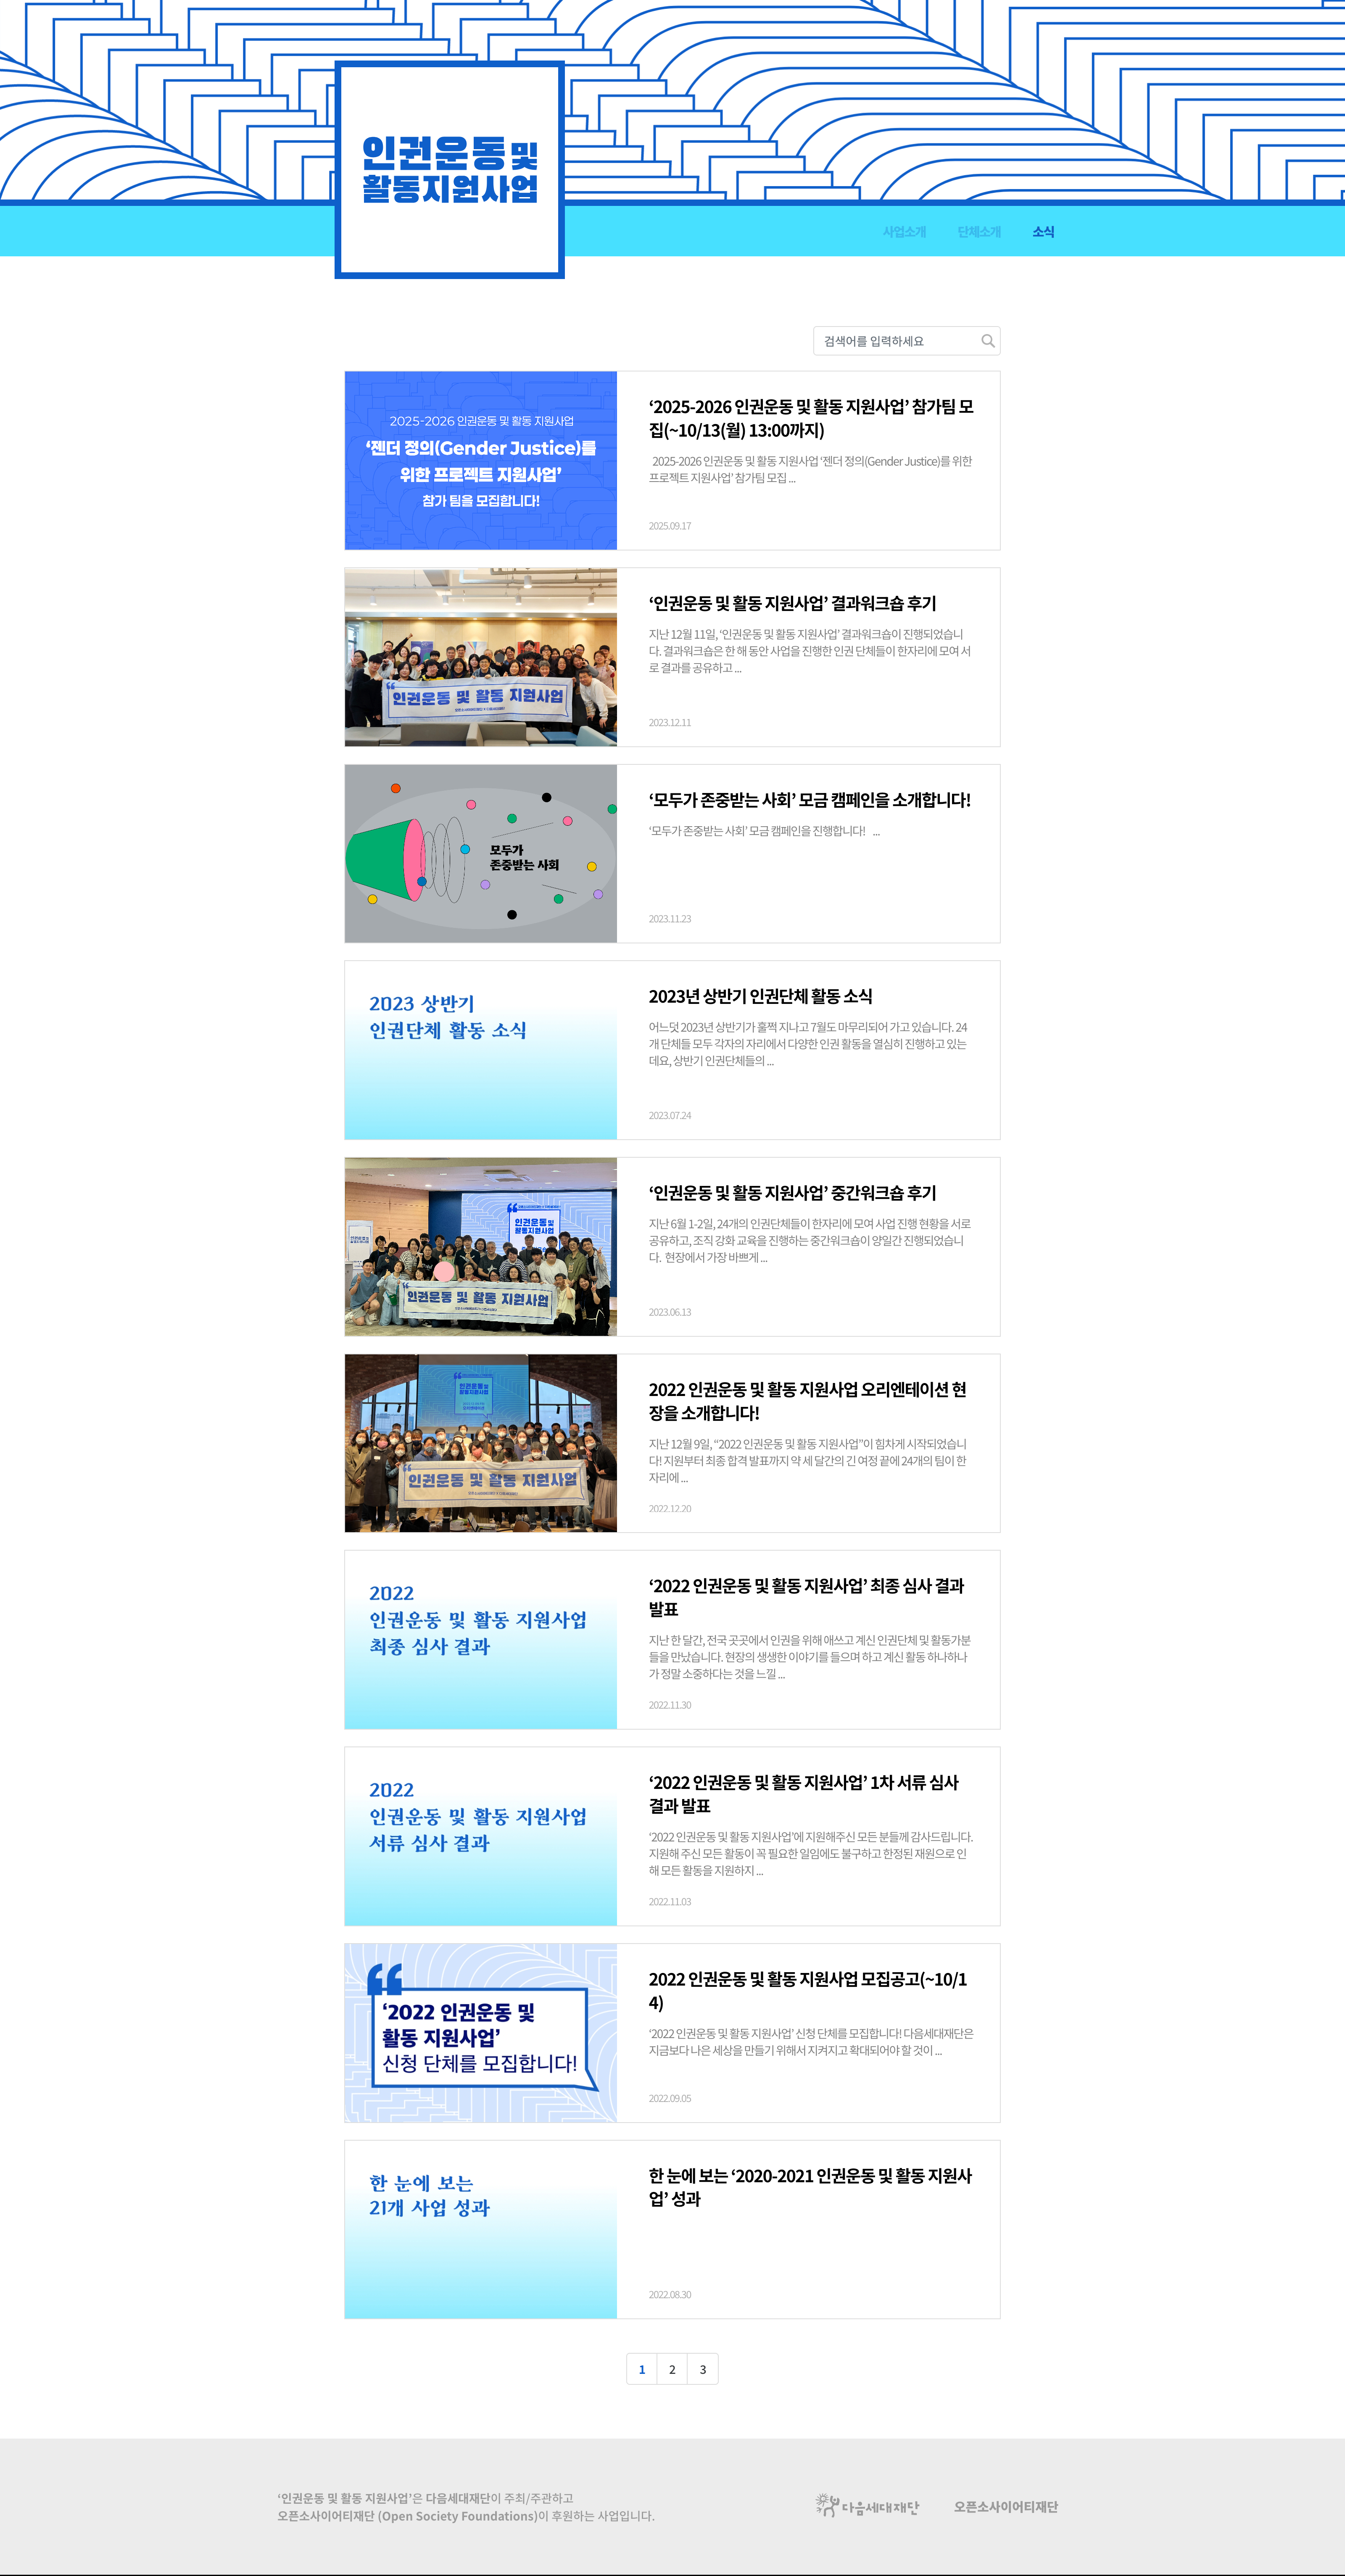Open 2023년 상반기 인권단체 활동 소식 title
Viewport: 1345px width, 2576px height.
760,996
